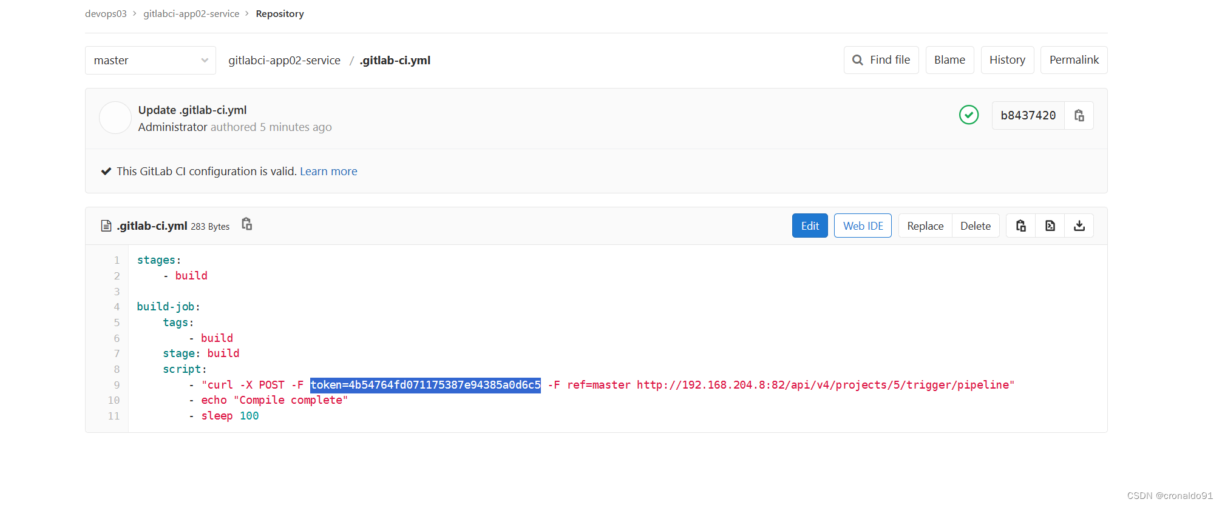Open commit b8437420
Image resolution: width=1222 pixels, height=505 pixels.
1028,115
